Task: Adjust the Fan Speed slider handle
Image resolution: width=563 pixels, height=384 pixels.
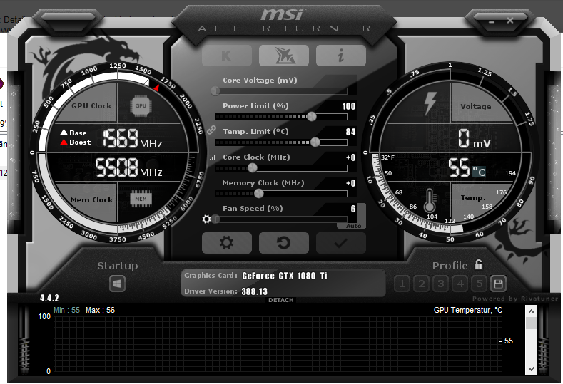Action: click(x=215, y=219)
